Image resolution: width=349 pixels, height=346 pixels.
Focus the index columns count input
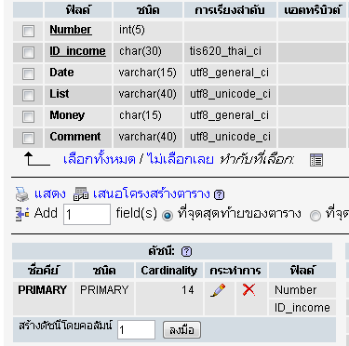[136, 329]
